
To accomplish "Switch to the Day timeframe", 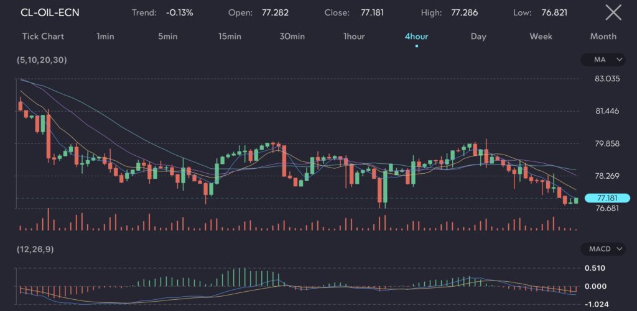I will 478,37.
